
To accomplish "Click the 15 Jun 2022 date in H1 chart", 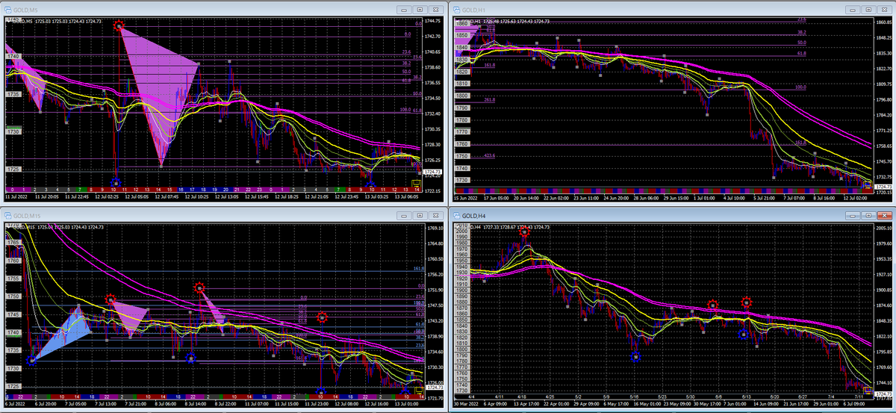I will (467, 198).
